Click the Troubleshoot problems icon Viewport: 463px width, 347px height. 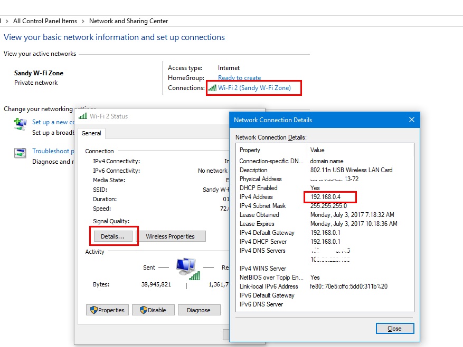pos(20,153)
